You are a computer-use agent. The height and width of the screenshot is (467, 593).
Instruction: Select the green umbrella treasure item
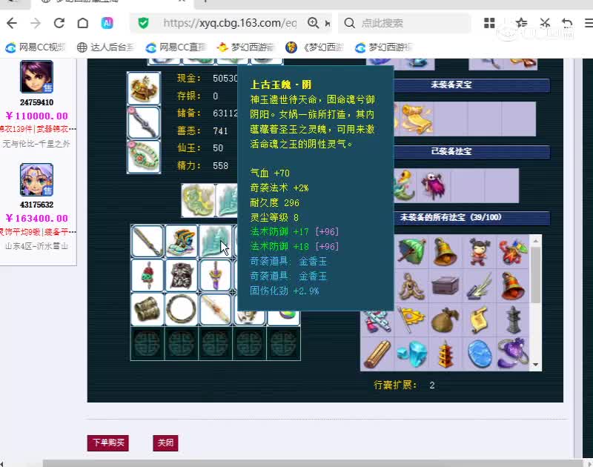click(411, 251)
